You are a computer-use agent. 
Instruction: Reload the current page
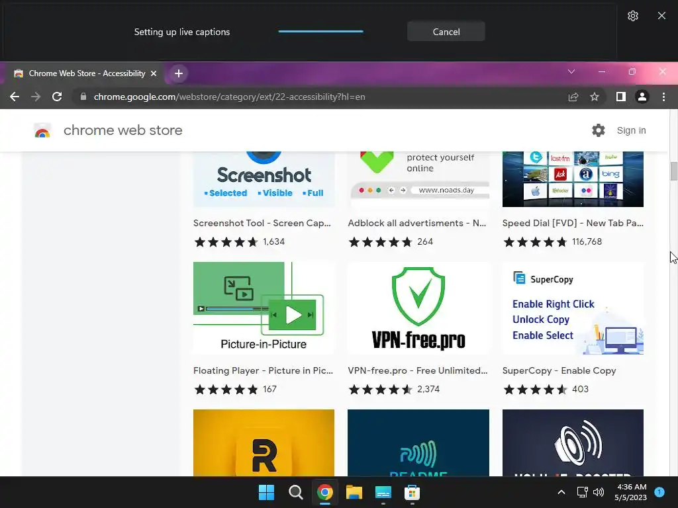(57, 97)
